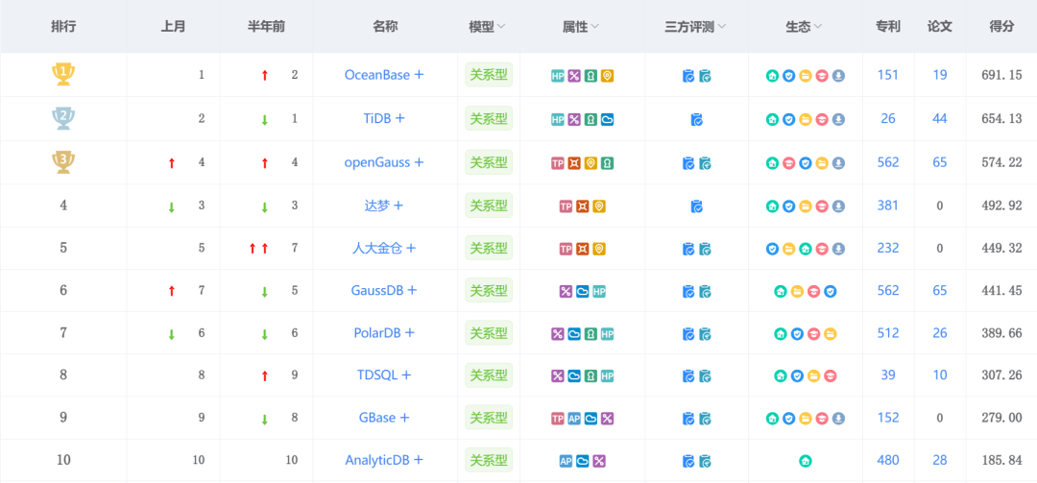Click the blue shield ecosystem icon in the GaussDB row
The image size is (1037, 483).
(x=830, y=291)
